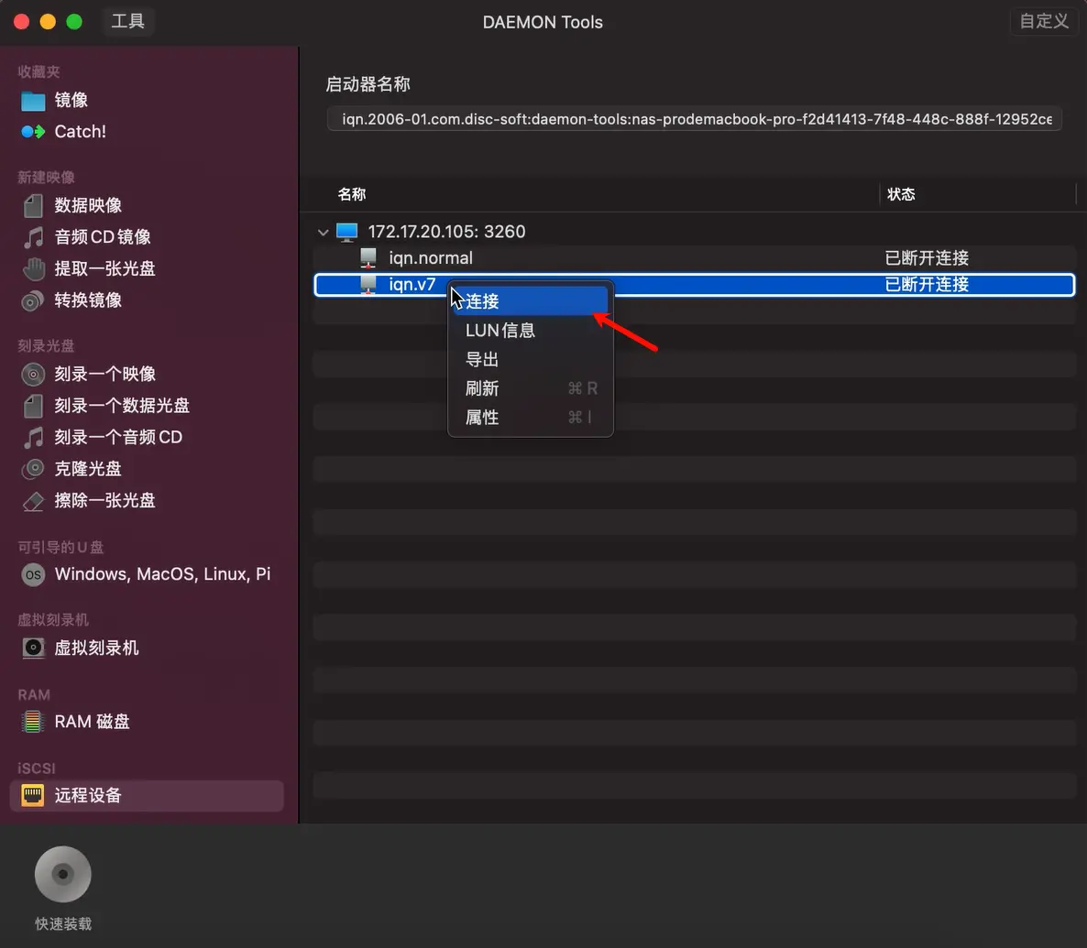Click the Catch! icon in favorites
The width and height of the screenshot is (1087, 948).
click(33, 132)
